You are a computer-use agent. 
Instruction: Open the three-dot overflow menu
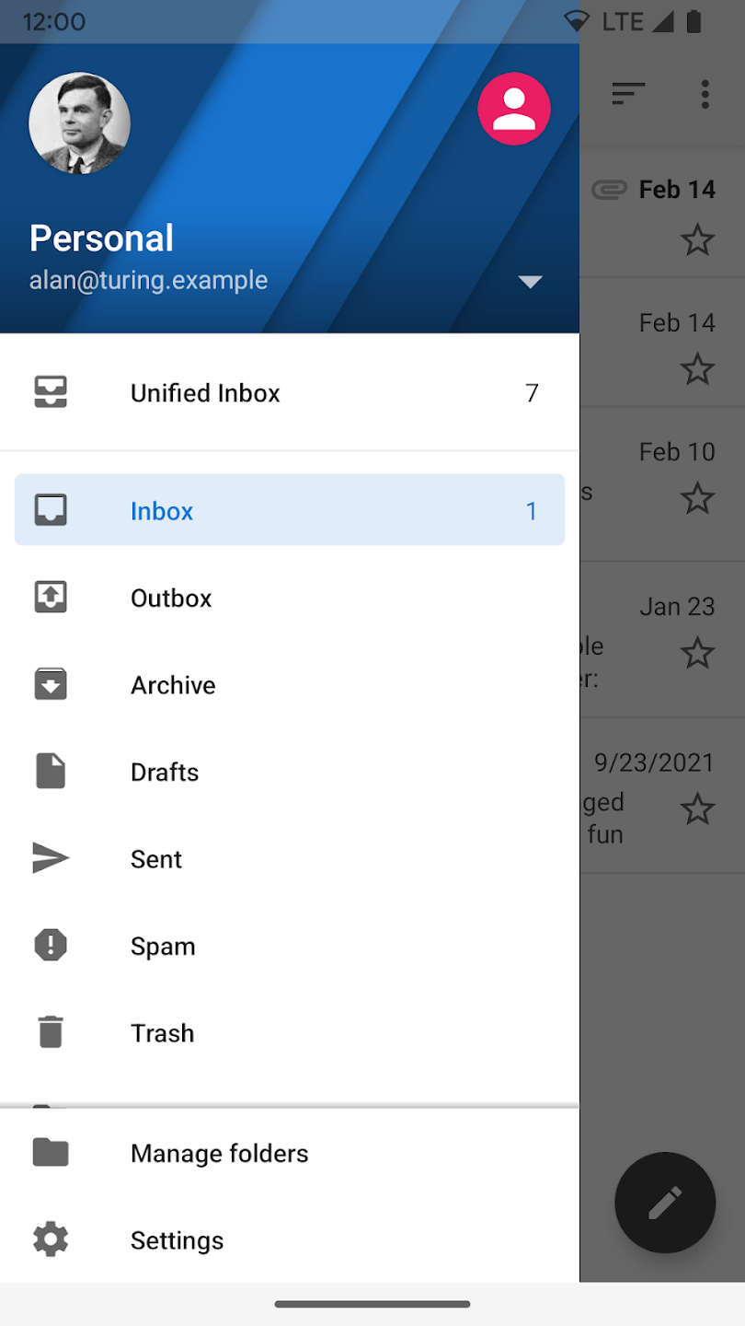pyautogui.click(x=705, y=93)
